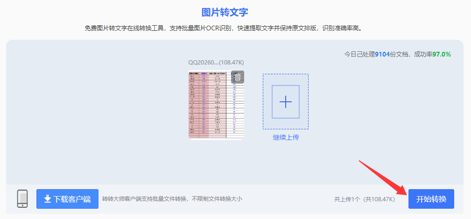Screen dimensions: 471x219
Task: Open the phone device icon
Action: pos(22,198)
